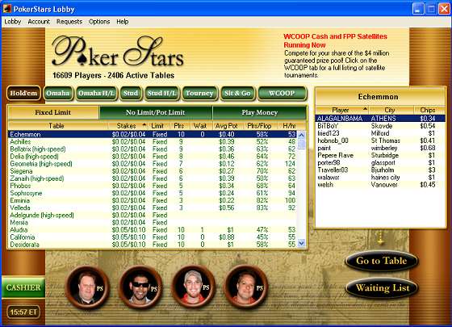The height and width of the screenshot is (327, 452).
Task: Open the Help menu
Action: tap(123, 22)
